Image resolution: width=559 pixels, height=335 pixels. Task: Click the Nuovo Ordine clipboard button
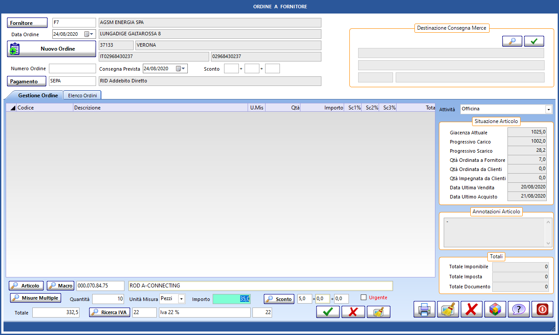coord(51,49)
